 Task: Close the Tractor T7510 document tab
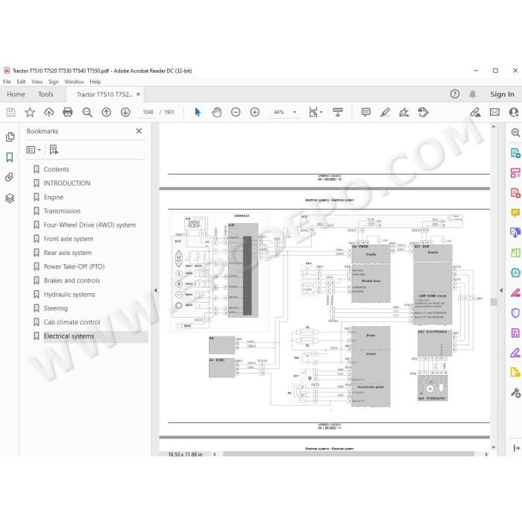point(138,94)
